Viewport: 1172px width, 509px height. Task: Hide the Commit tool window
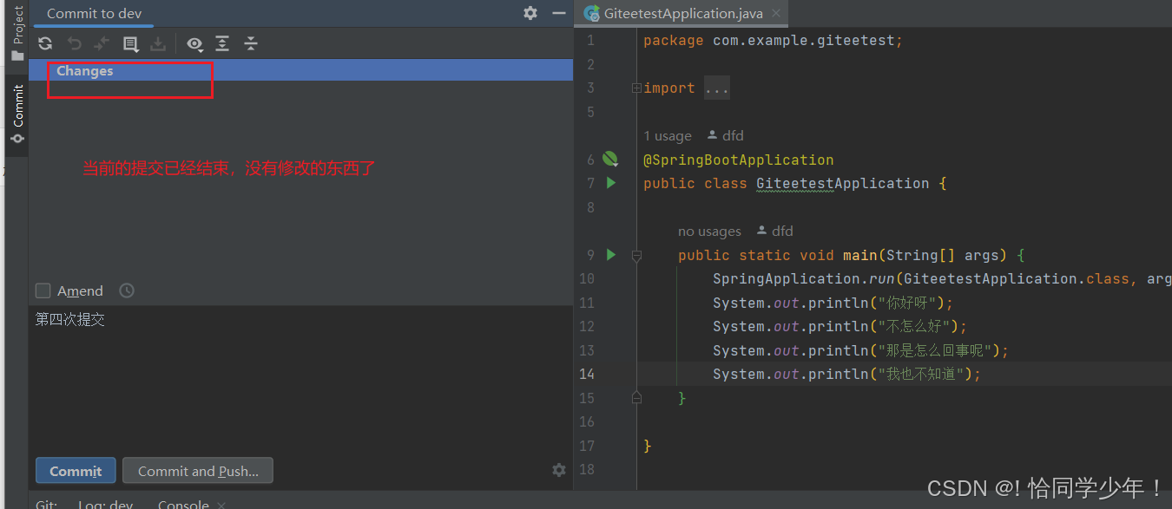558,13
